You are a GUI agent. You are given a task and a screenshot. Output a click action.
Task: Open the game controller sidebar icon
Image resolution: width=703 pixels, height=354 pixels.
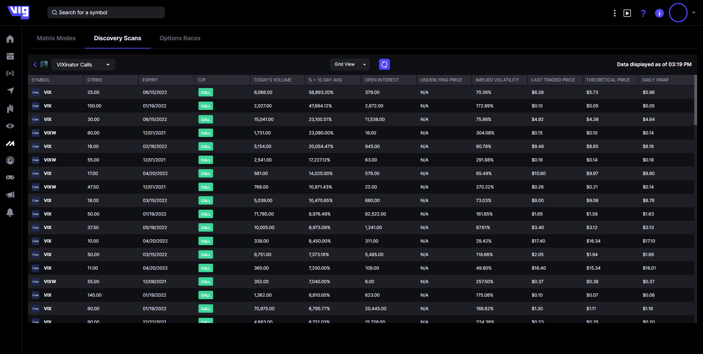tap(10, 178)
